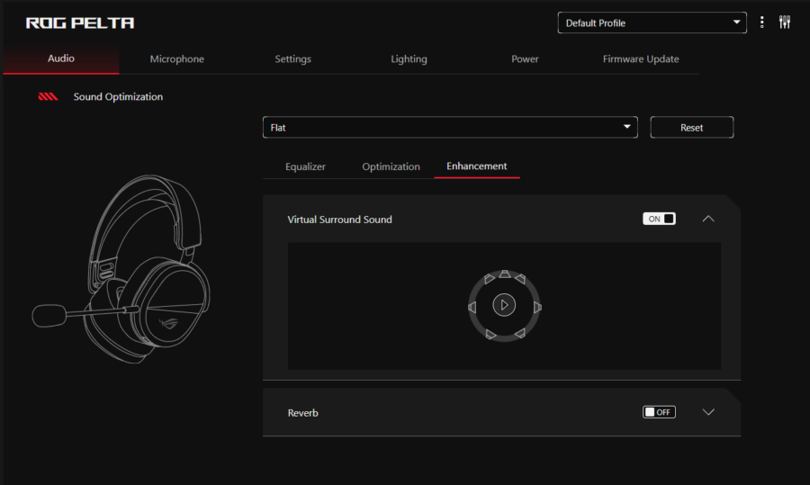Turn on the Reverb toggle
Image resolution: width=810 pixels, height=485 pixels.
659,411
